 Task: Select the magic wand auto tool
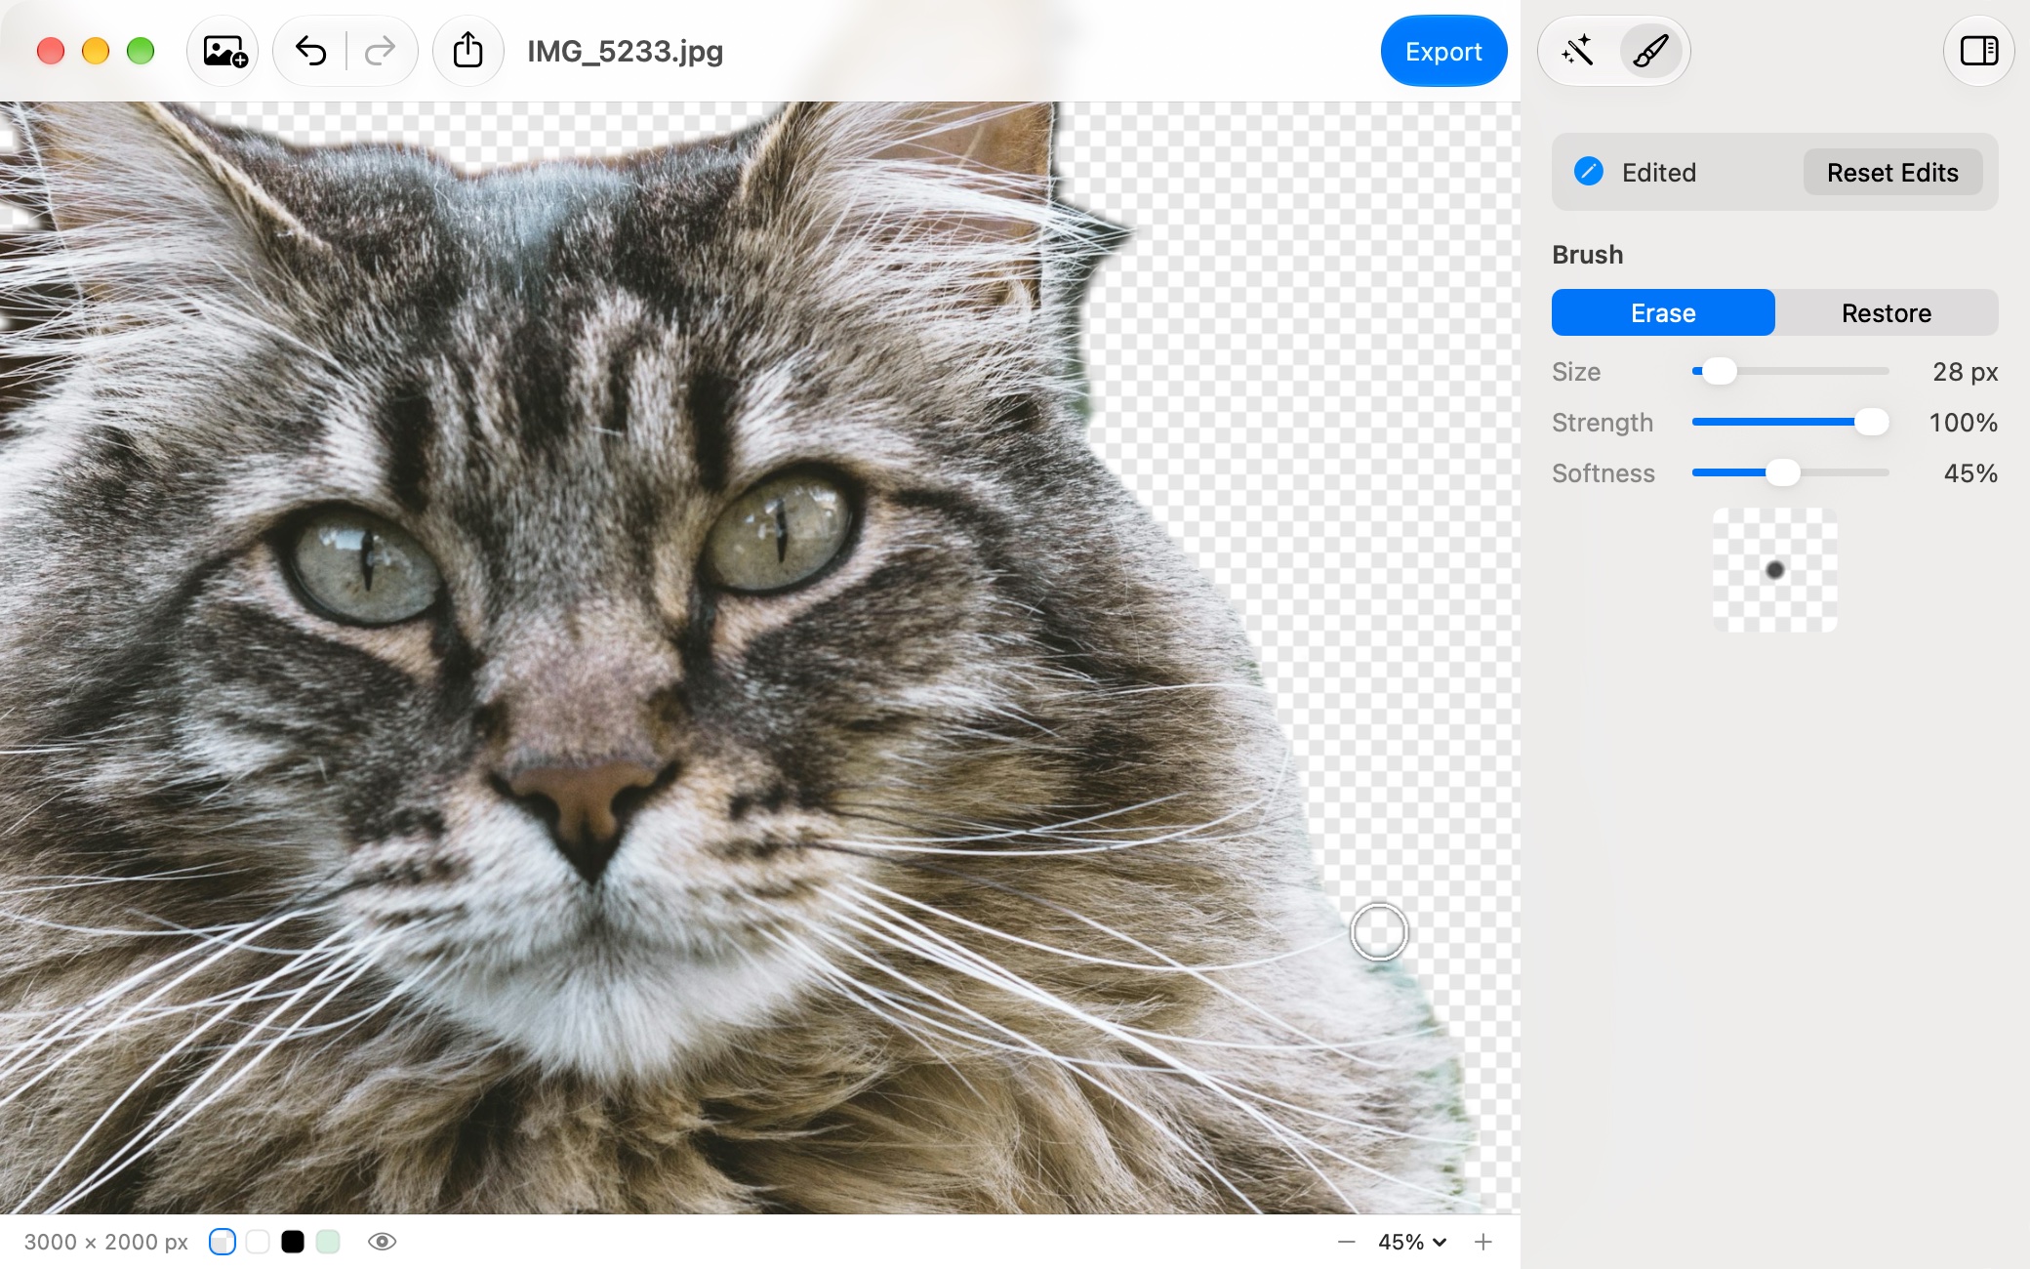pyautogui.click(x=1577, y=51)
